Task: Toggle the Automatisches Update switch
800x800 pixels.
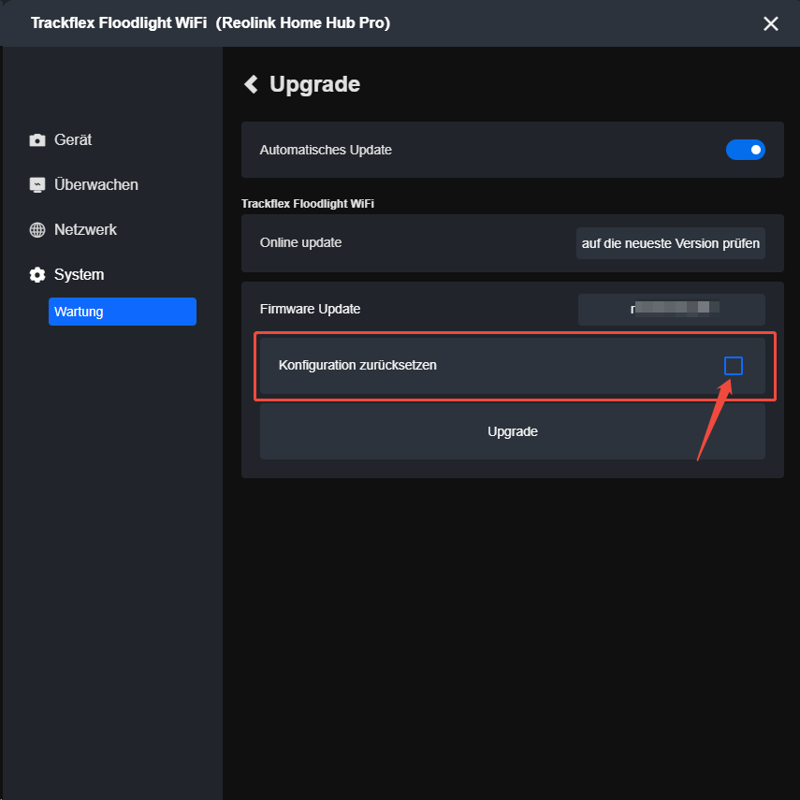Action: tap(745, 150)
